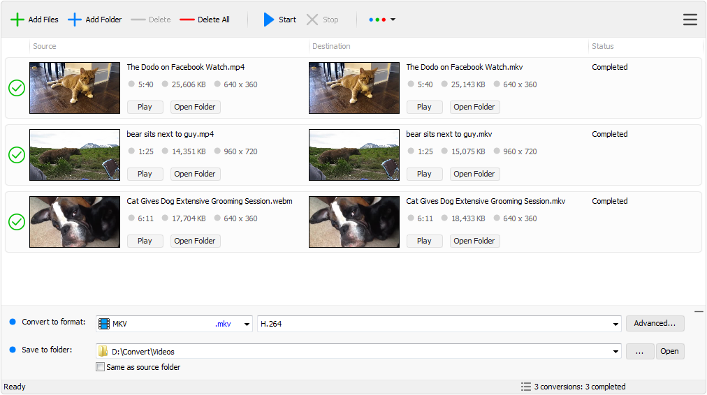Start conversion with the blue play icon

269,20
